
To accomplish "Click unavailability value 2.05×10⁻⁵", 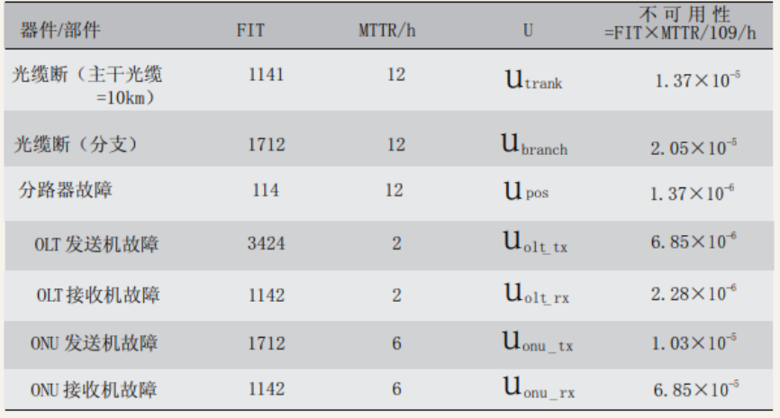I will (694, 148).
